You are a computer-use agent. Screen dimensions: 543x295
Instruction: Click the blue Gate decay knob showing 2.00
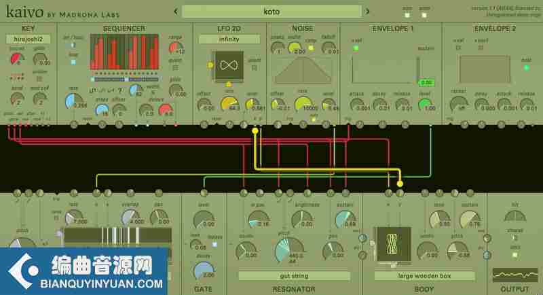tap(204, 271)
